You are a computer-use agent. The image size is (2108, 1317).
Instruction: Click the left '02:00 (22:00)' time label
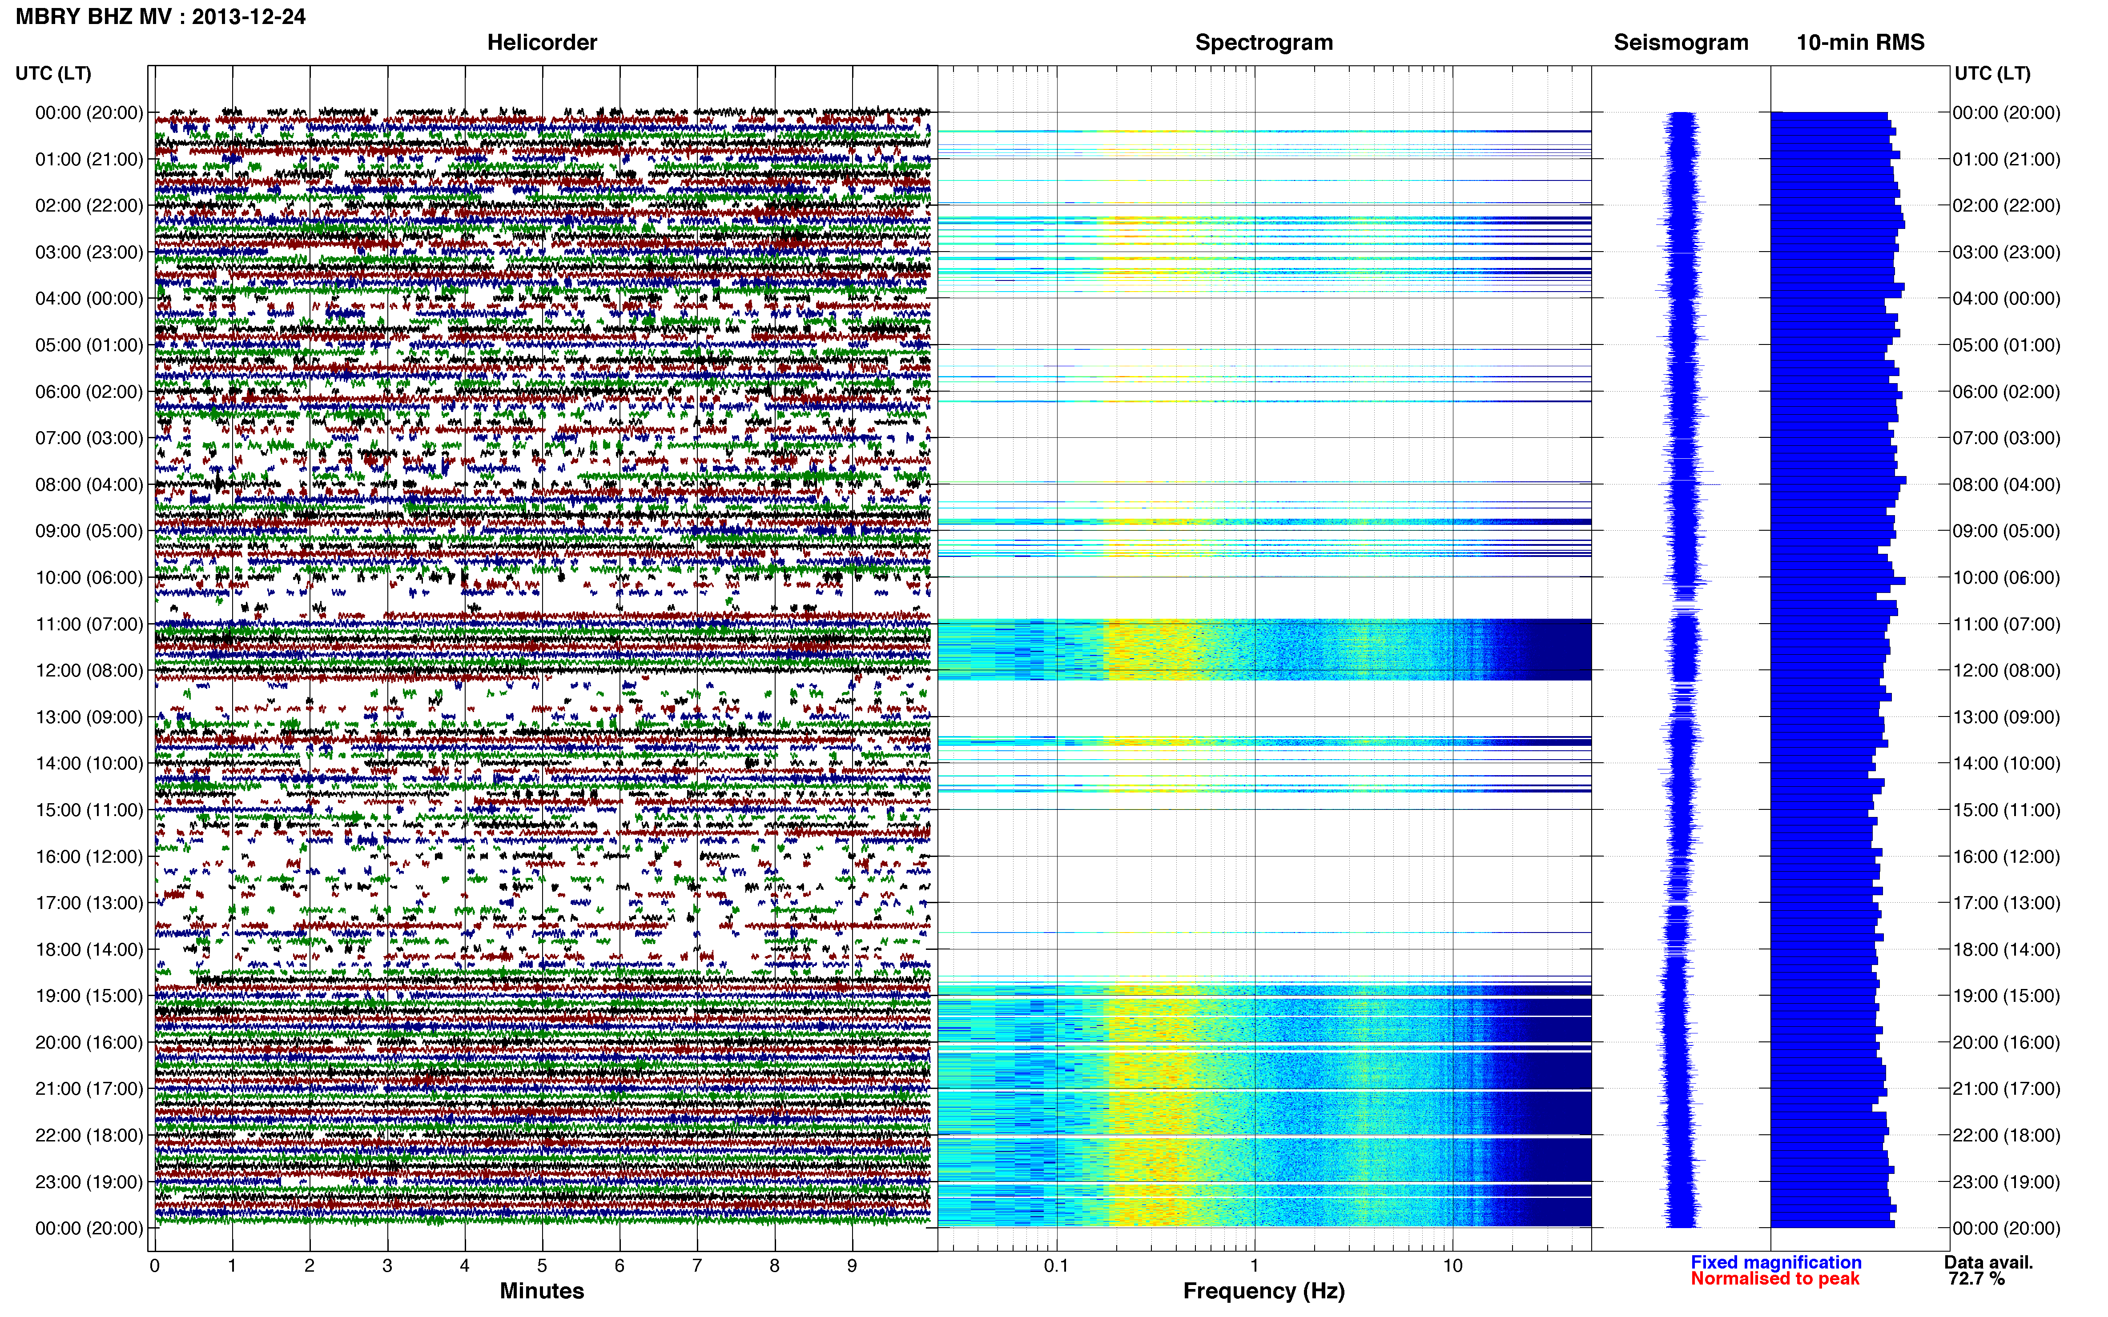[x=89, y=205]
